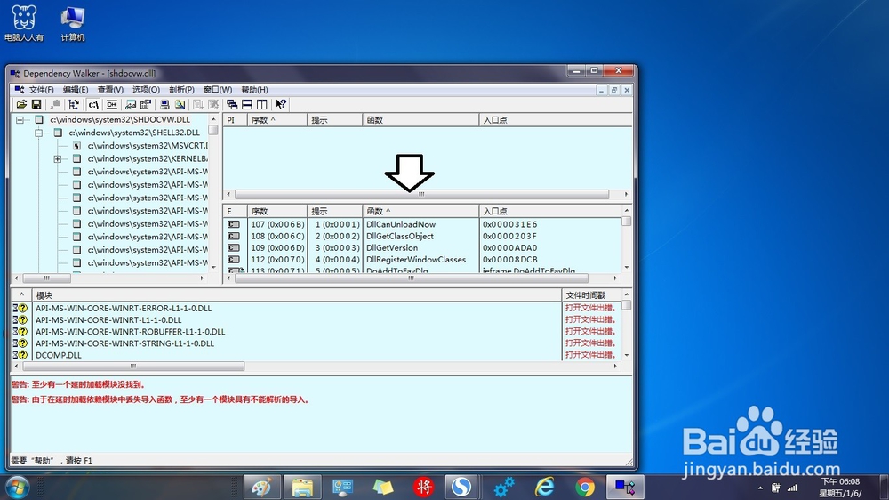Image resolution: width=889 pixels, height=500 pixels.
Task: Select c:\windows\system32\SHDOCVW.DLL in tree
Action: [120, 120]
